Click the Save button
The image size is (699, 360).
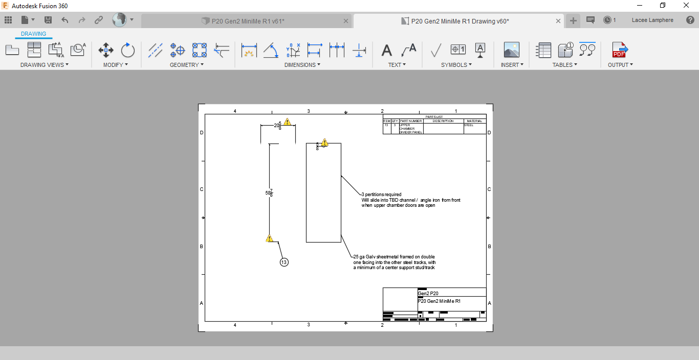[x=48, y=20]
